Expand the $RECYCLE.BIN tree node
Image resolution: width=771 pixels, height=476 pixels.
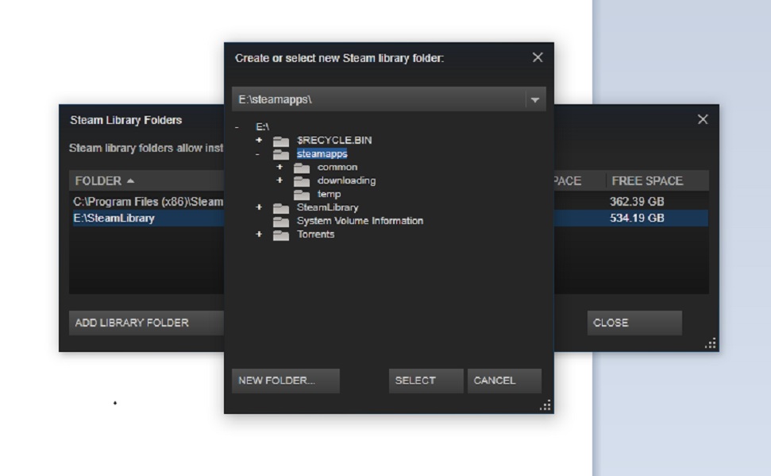[259, 141]
